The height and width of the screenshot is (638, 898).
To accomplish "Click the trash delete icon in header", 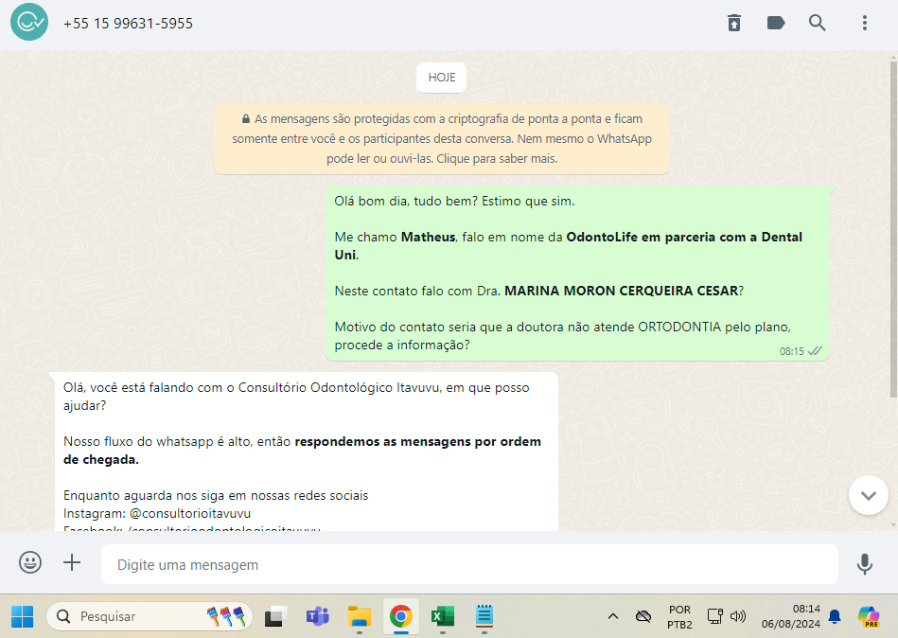I will click(x=734, y=23).
